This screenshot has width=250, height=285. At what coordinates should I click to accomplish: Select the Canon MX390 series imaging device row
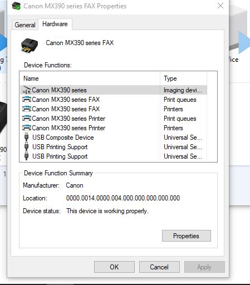click(114, 90)
